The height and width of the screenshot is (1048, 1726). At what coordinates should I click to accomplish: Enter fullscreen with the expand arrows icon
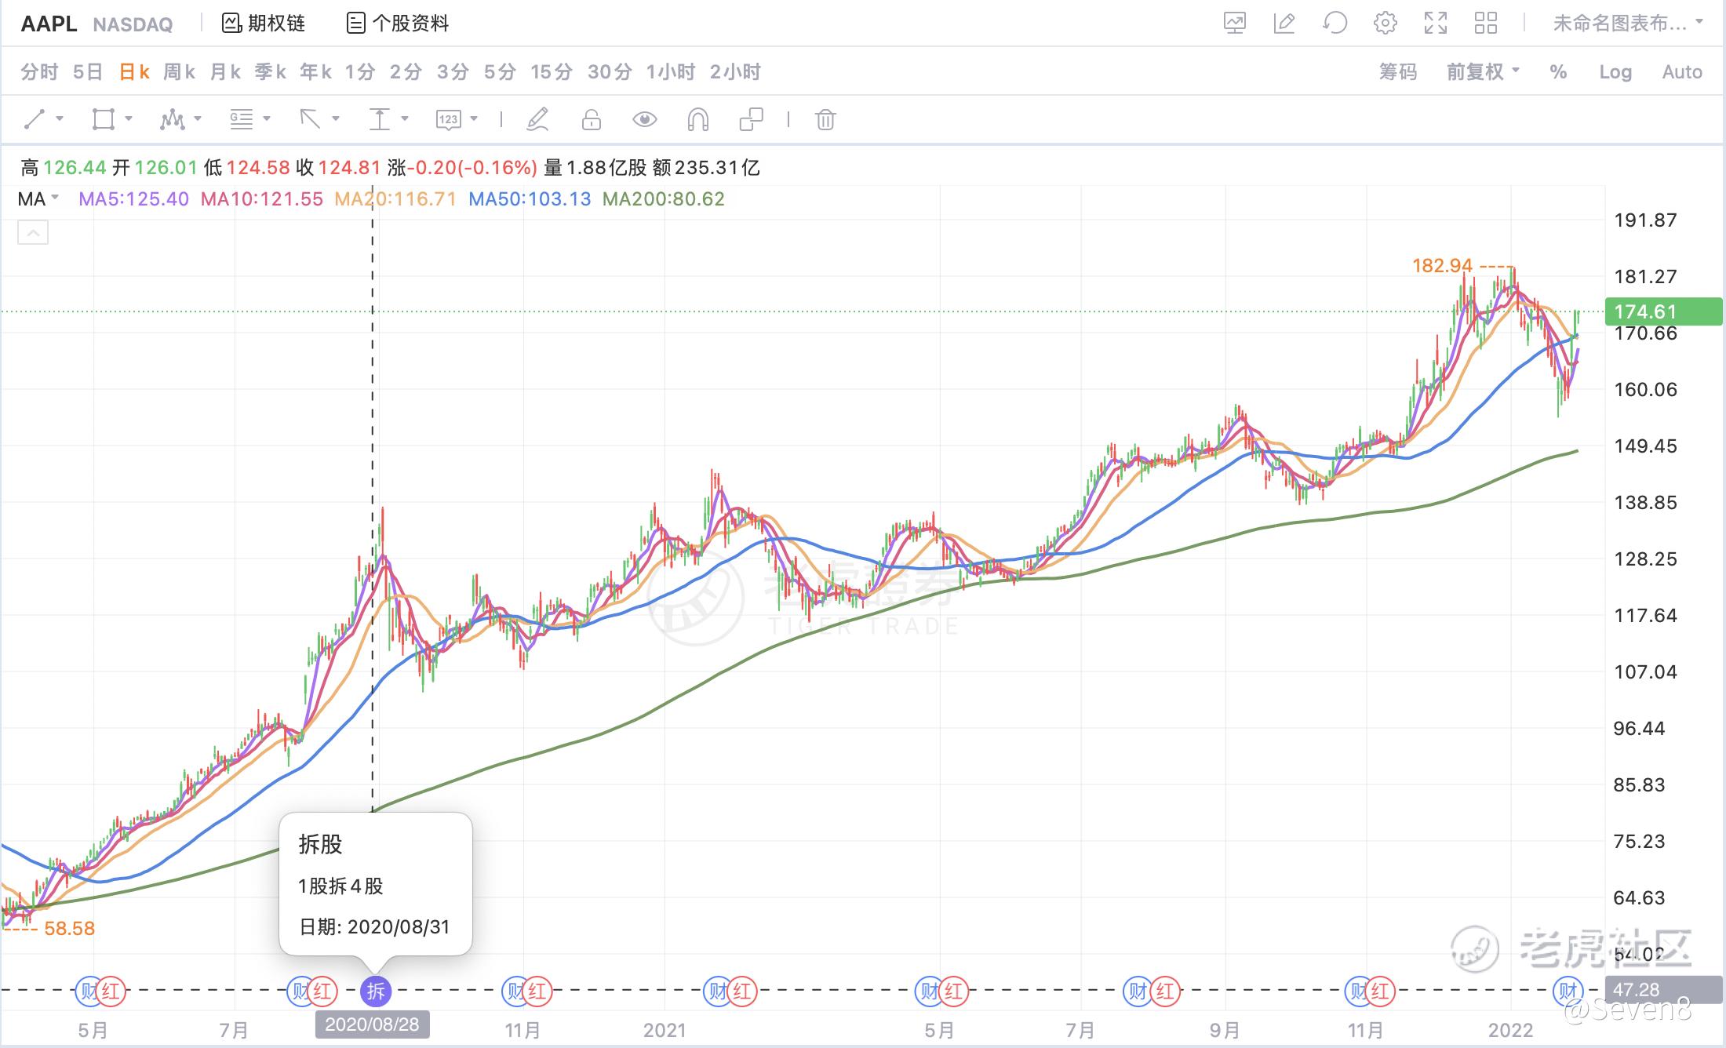(x=1436, y=24)
